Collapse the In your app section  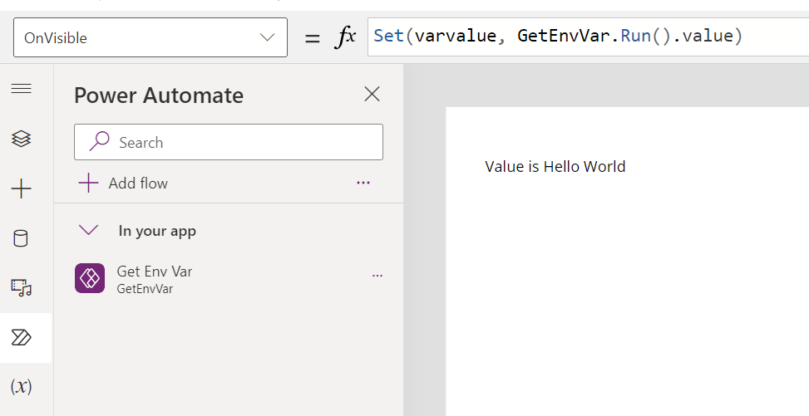tap(89, 230)
